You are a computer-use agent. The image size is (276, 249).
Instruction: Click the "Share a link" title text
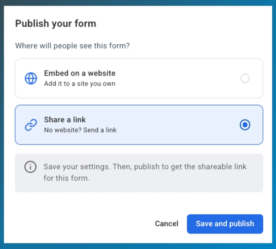(x=65, y=120)
